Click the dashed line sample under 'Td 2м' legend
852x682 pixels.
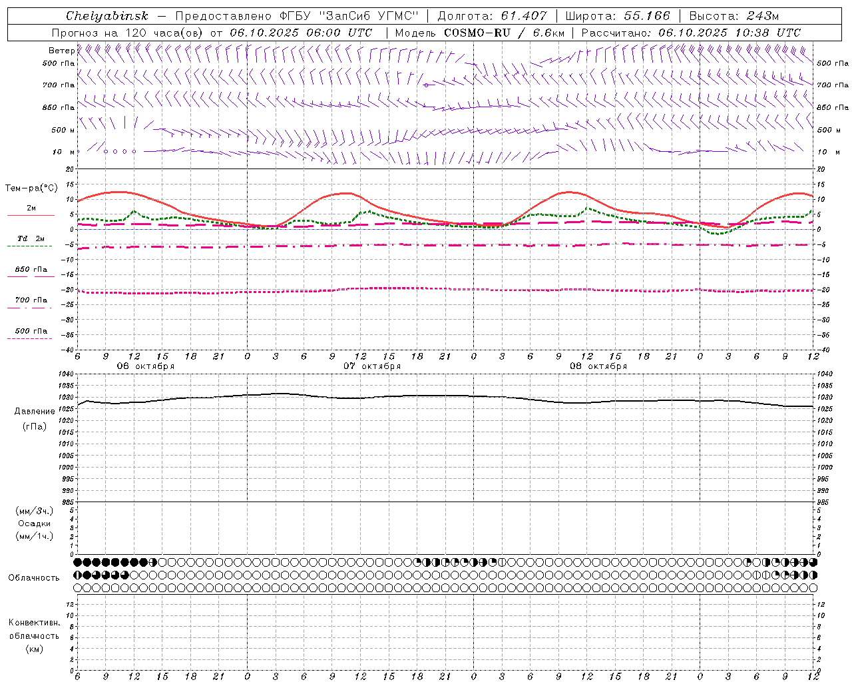pos(29,246)
